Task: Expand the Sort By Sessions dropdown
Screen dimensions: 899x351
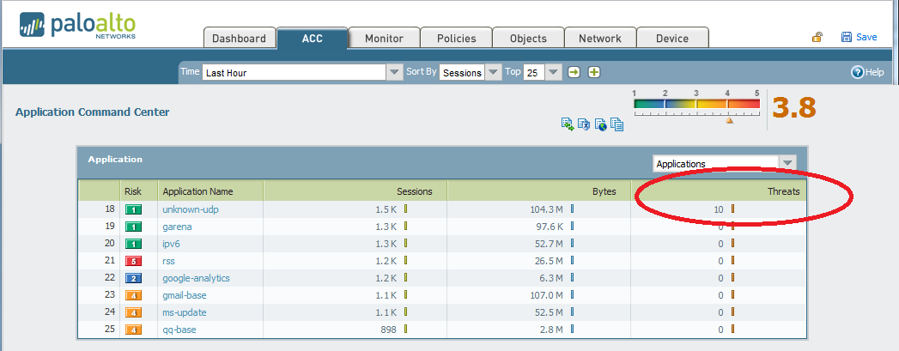Action: 493,73
